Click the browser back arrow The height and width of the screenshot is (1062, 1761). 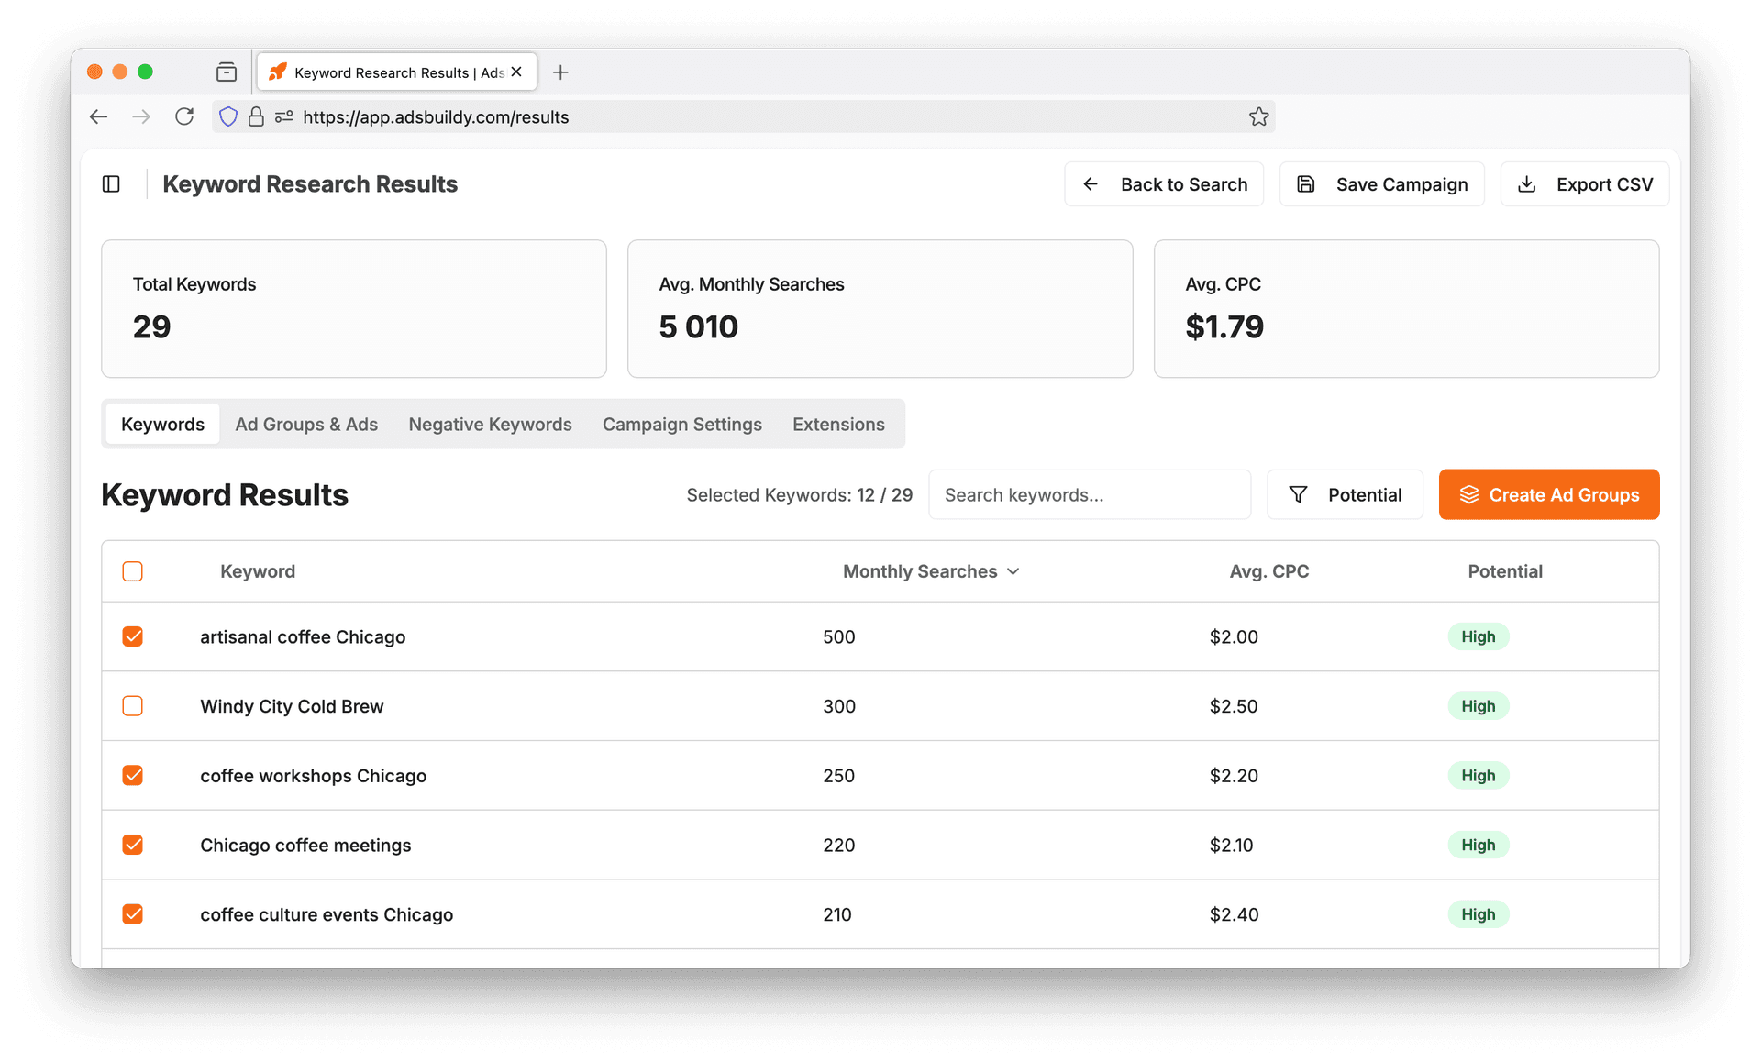click(x=99, y=116)
